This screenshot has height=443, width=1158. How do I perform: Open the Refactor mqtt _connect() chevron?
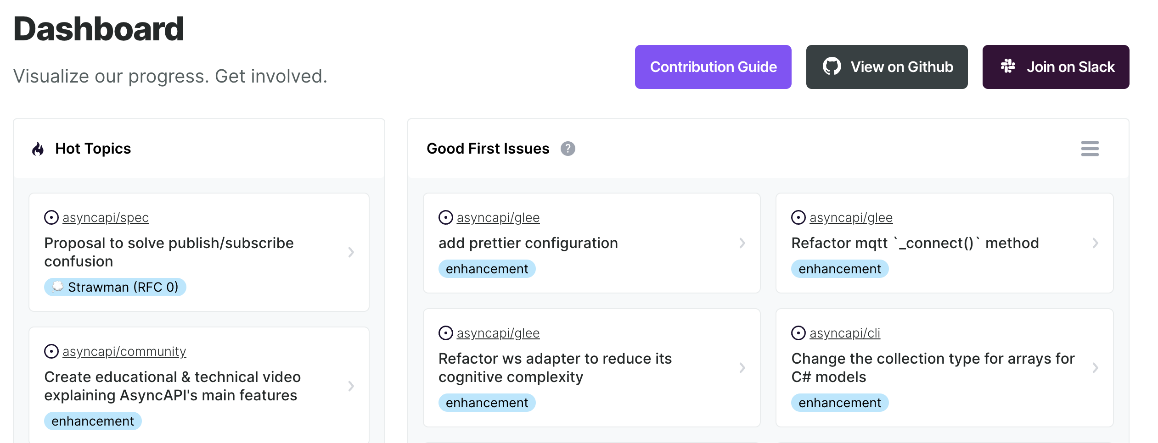(1095, 243)
